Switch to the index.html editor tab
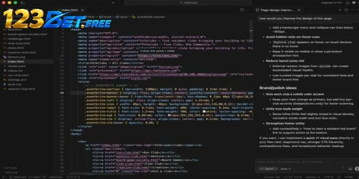359x179 pixels. point(70,10)
